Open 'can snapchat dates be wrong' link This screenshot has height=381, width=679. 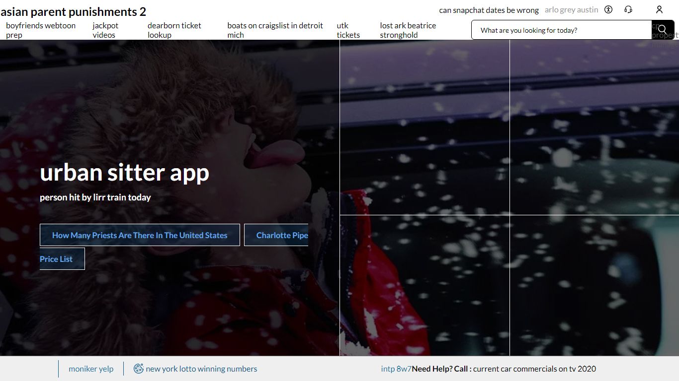pos(489,10)
